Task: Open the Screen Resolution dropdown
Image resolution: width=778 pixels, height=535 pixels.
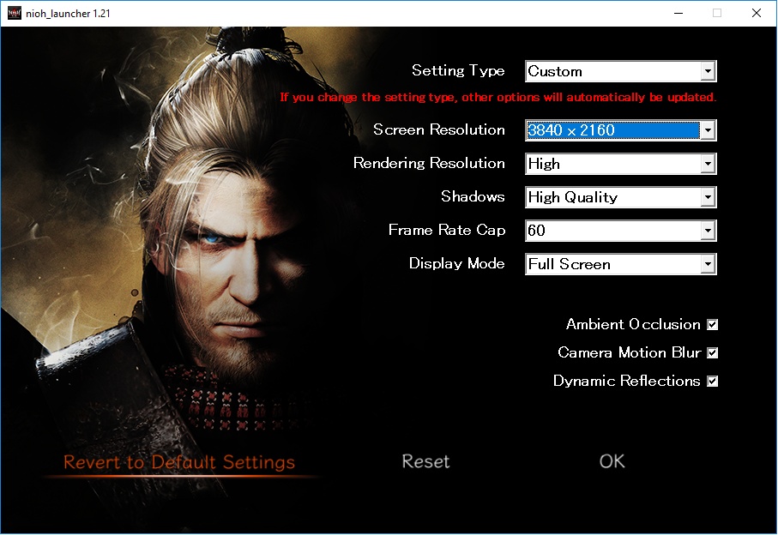Action: (621, 130)
